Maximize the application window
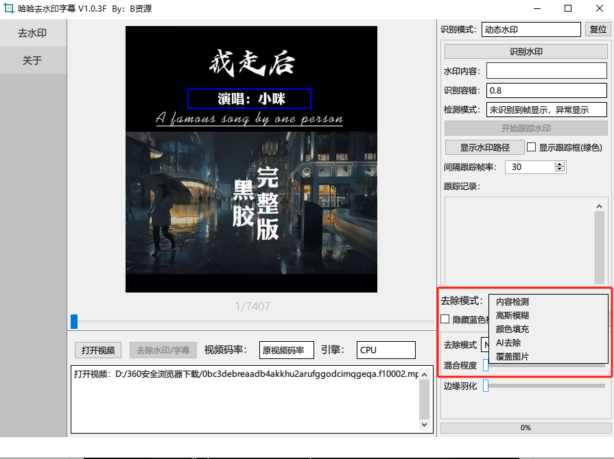This screenshot has width=614, height=459. pyautogui.click(x=568, y=9)
